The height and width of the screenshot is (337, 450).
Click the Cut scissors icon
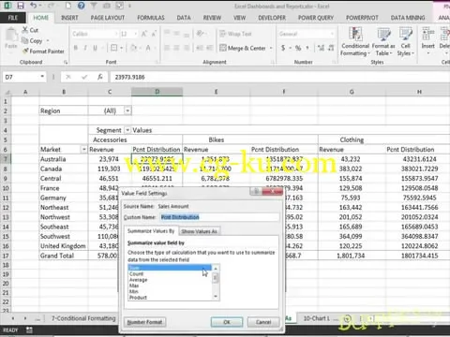point(25,30)
